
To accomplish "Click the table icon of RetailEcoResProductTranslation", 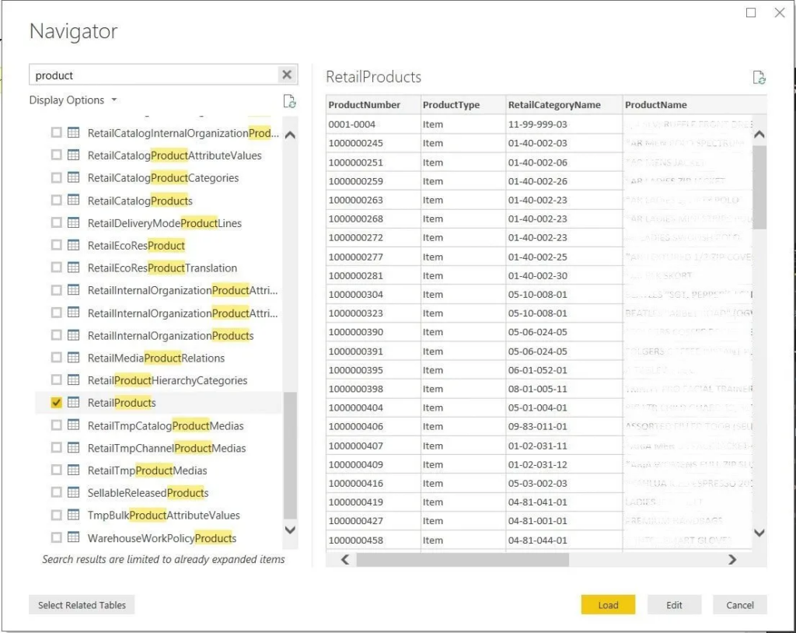I will point(74,268).
